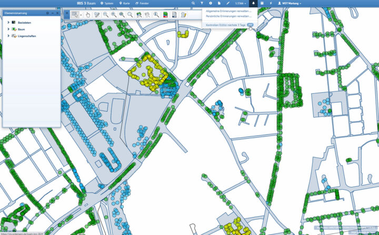Click the zoom in magnifier icon

pyautogui.click(x=113, y=15)
